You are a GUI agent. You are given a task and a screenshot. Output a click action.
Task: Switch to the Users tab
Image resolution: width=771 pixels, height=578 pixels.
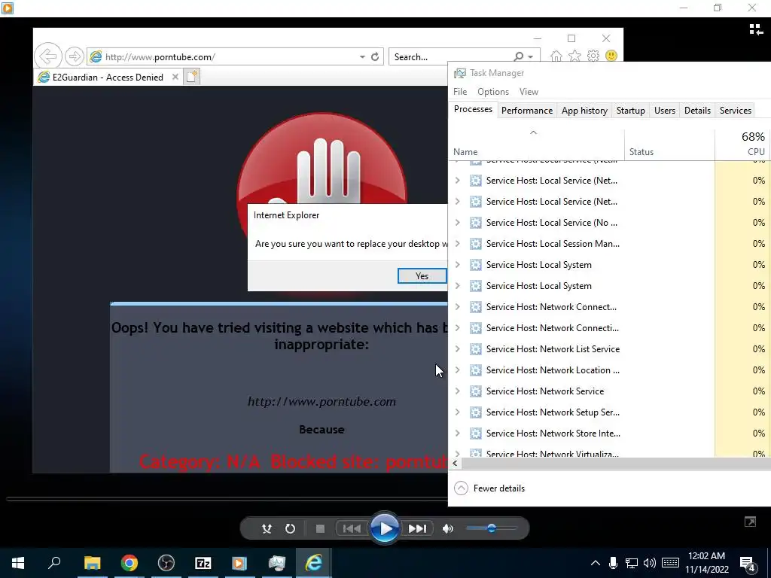point(665,111)
